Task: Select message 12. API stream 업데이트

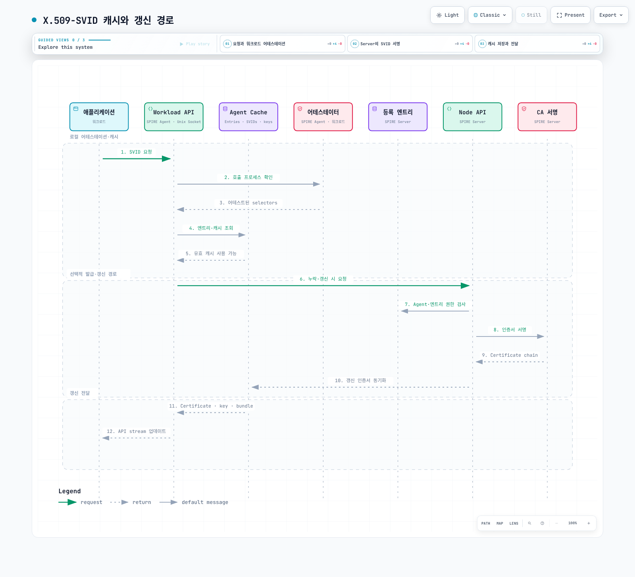Action: tap(137, 431)
